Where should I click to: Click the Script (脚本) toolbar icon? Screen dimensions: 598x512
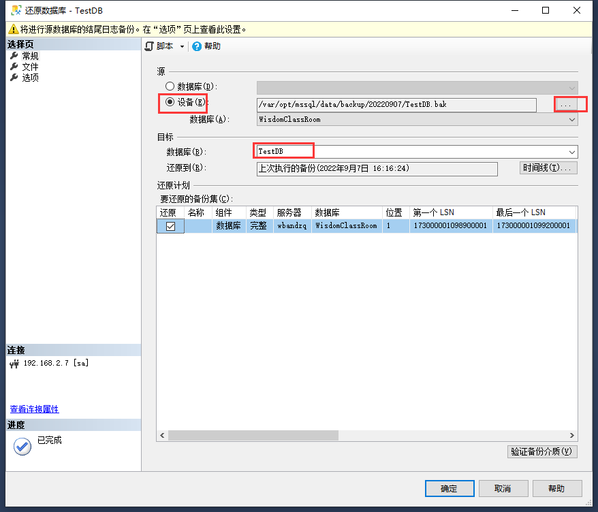click(x=149, y=46)
